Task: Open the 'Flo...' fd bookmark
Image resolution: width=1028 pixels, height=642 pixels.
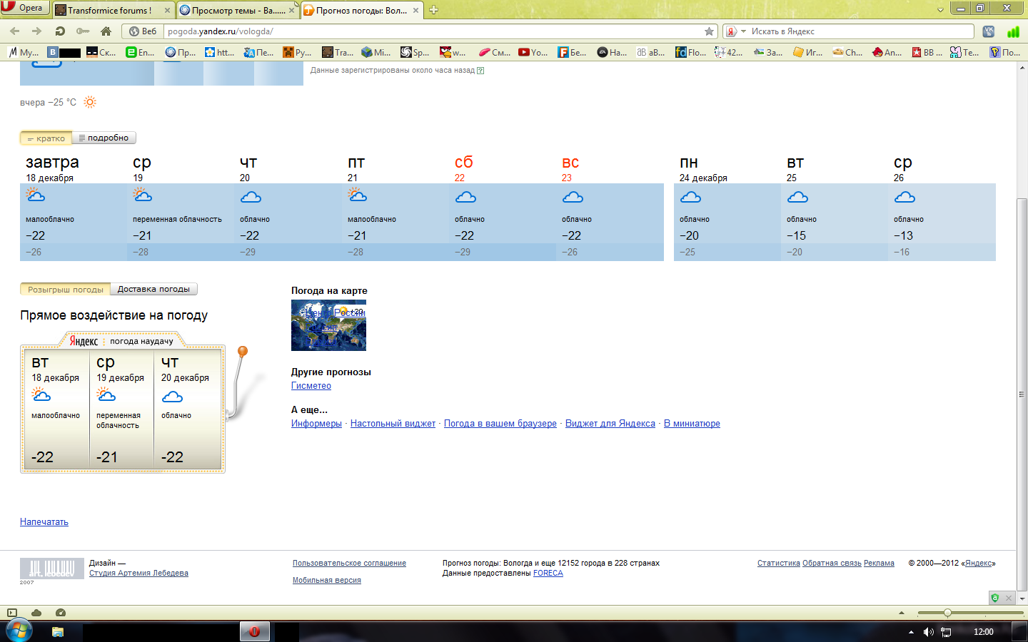Action: 690,52
